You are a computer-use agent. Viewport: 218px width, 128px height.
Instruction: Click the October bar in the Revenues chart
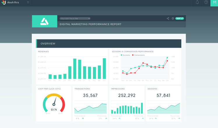pyautogui.click(x=104, y=69)
